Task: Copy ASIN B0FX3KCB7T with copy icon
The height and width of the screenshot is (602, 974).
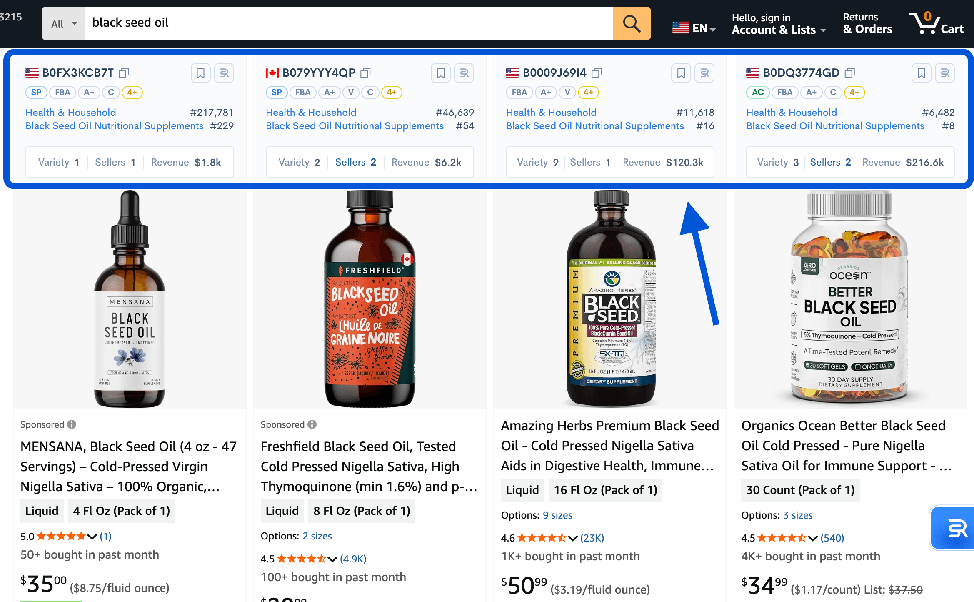Action: coord(124,73)
